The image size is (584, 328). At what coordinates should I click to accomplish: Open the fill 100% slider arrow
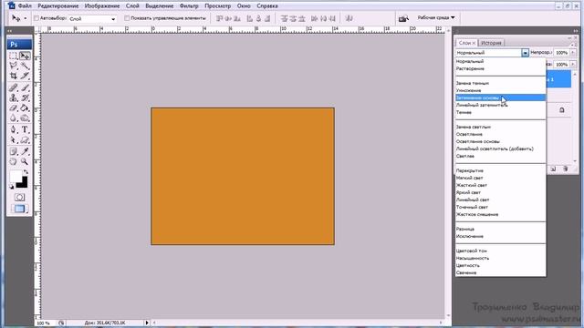573,65
